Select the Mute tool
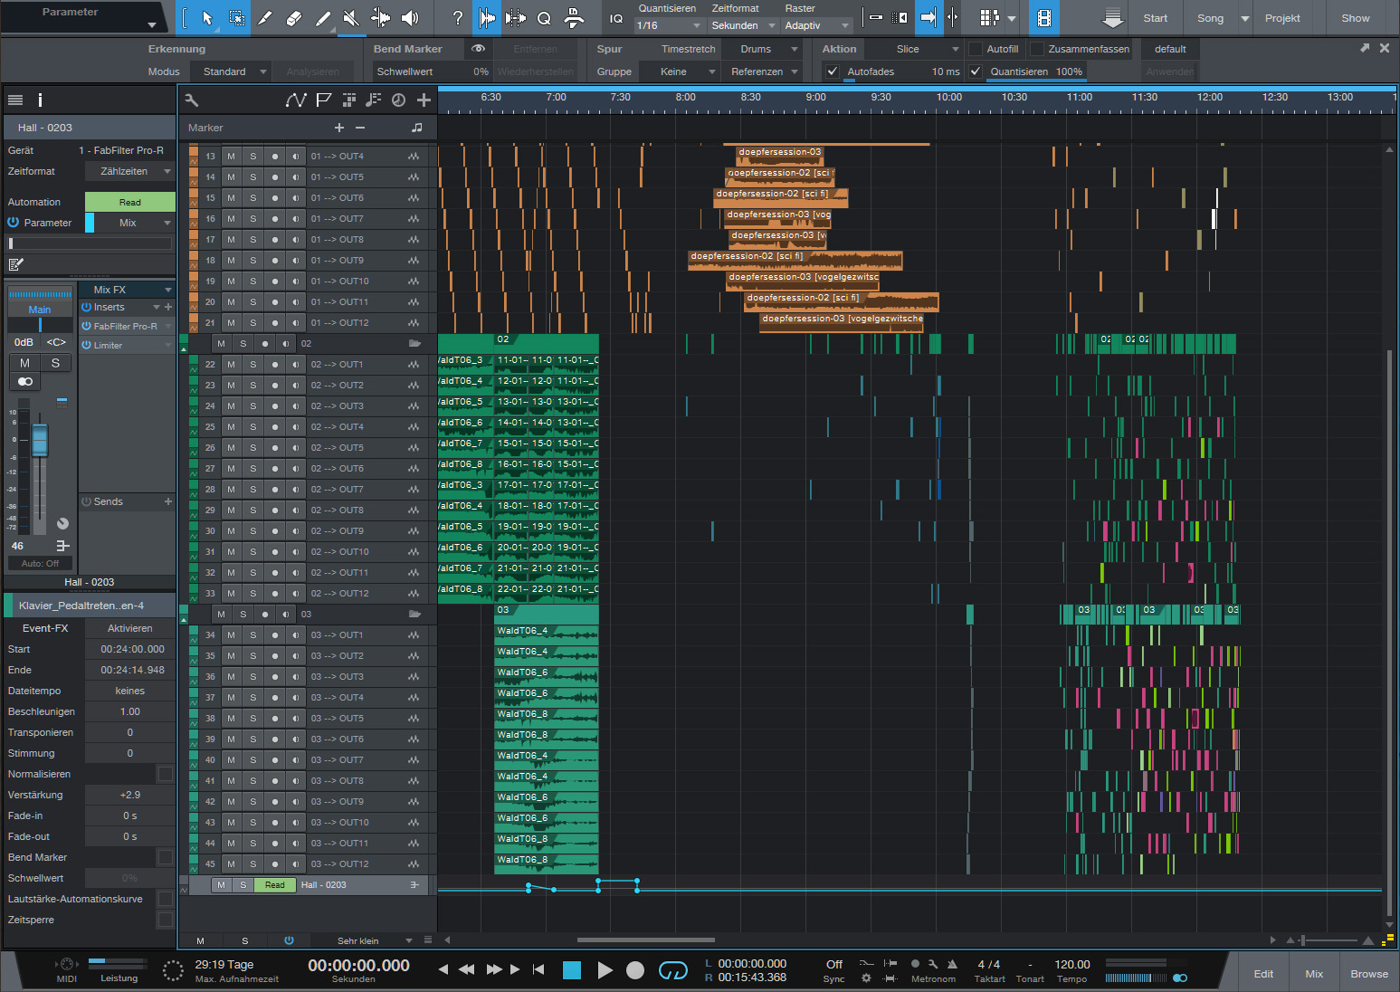1400x992 pixels. click(x=351, y=18)
